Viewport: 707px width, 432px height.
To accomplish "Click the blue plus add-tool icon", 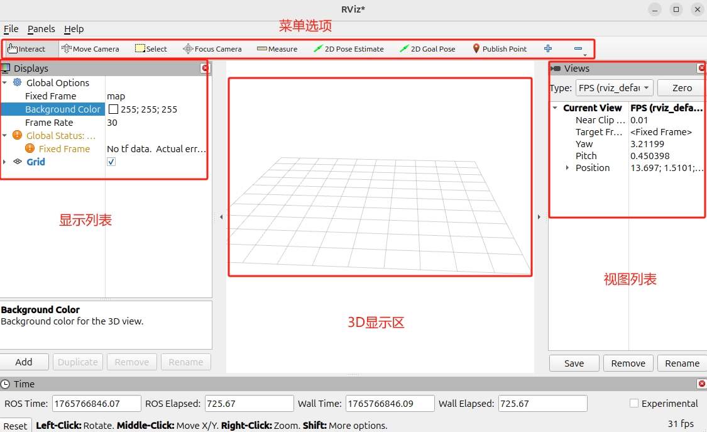I will tap(548, 48).
